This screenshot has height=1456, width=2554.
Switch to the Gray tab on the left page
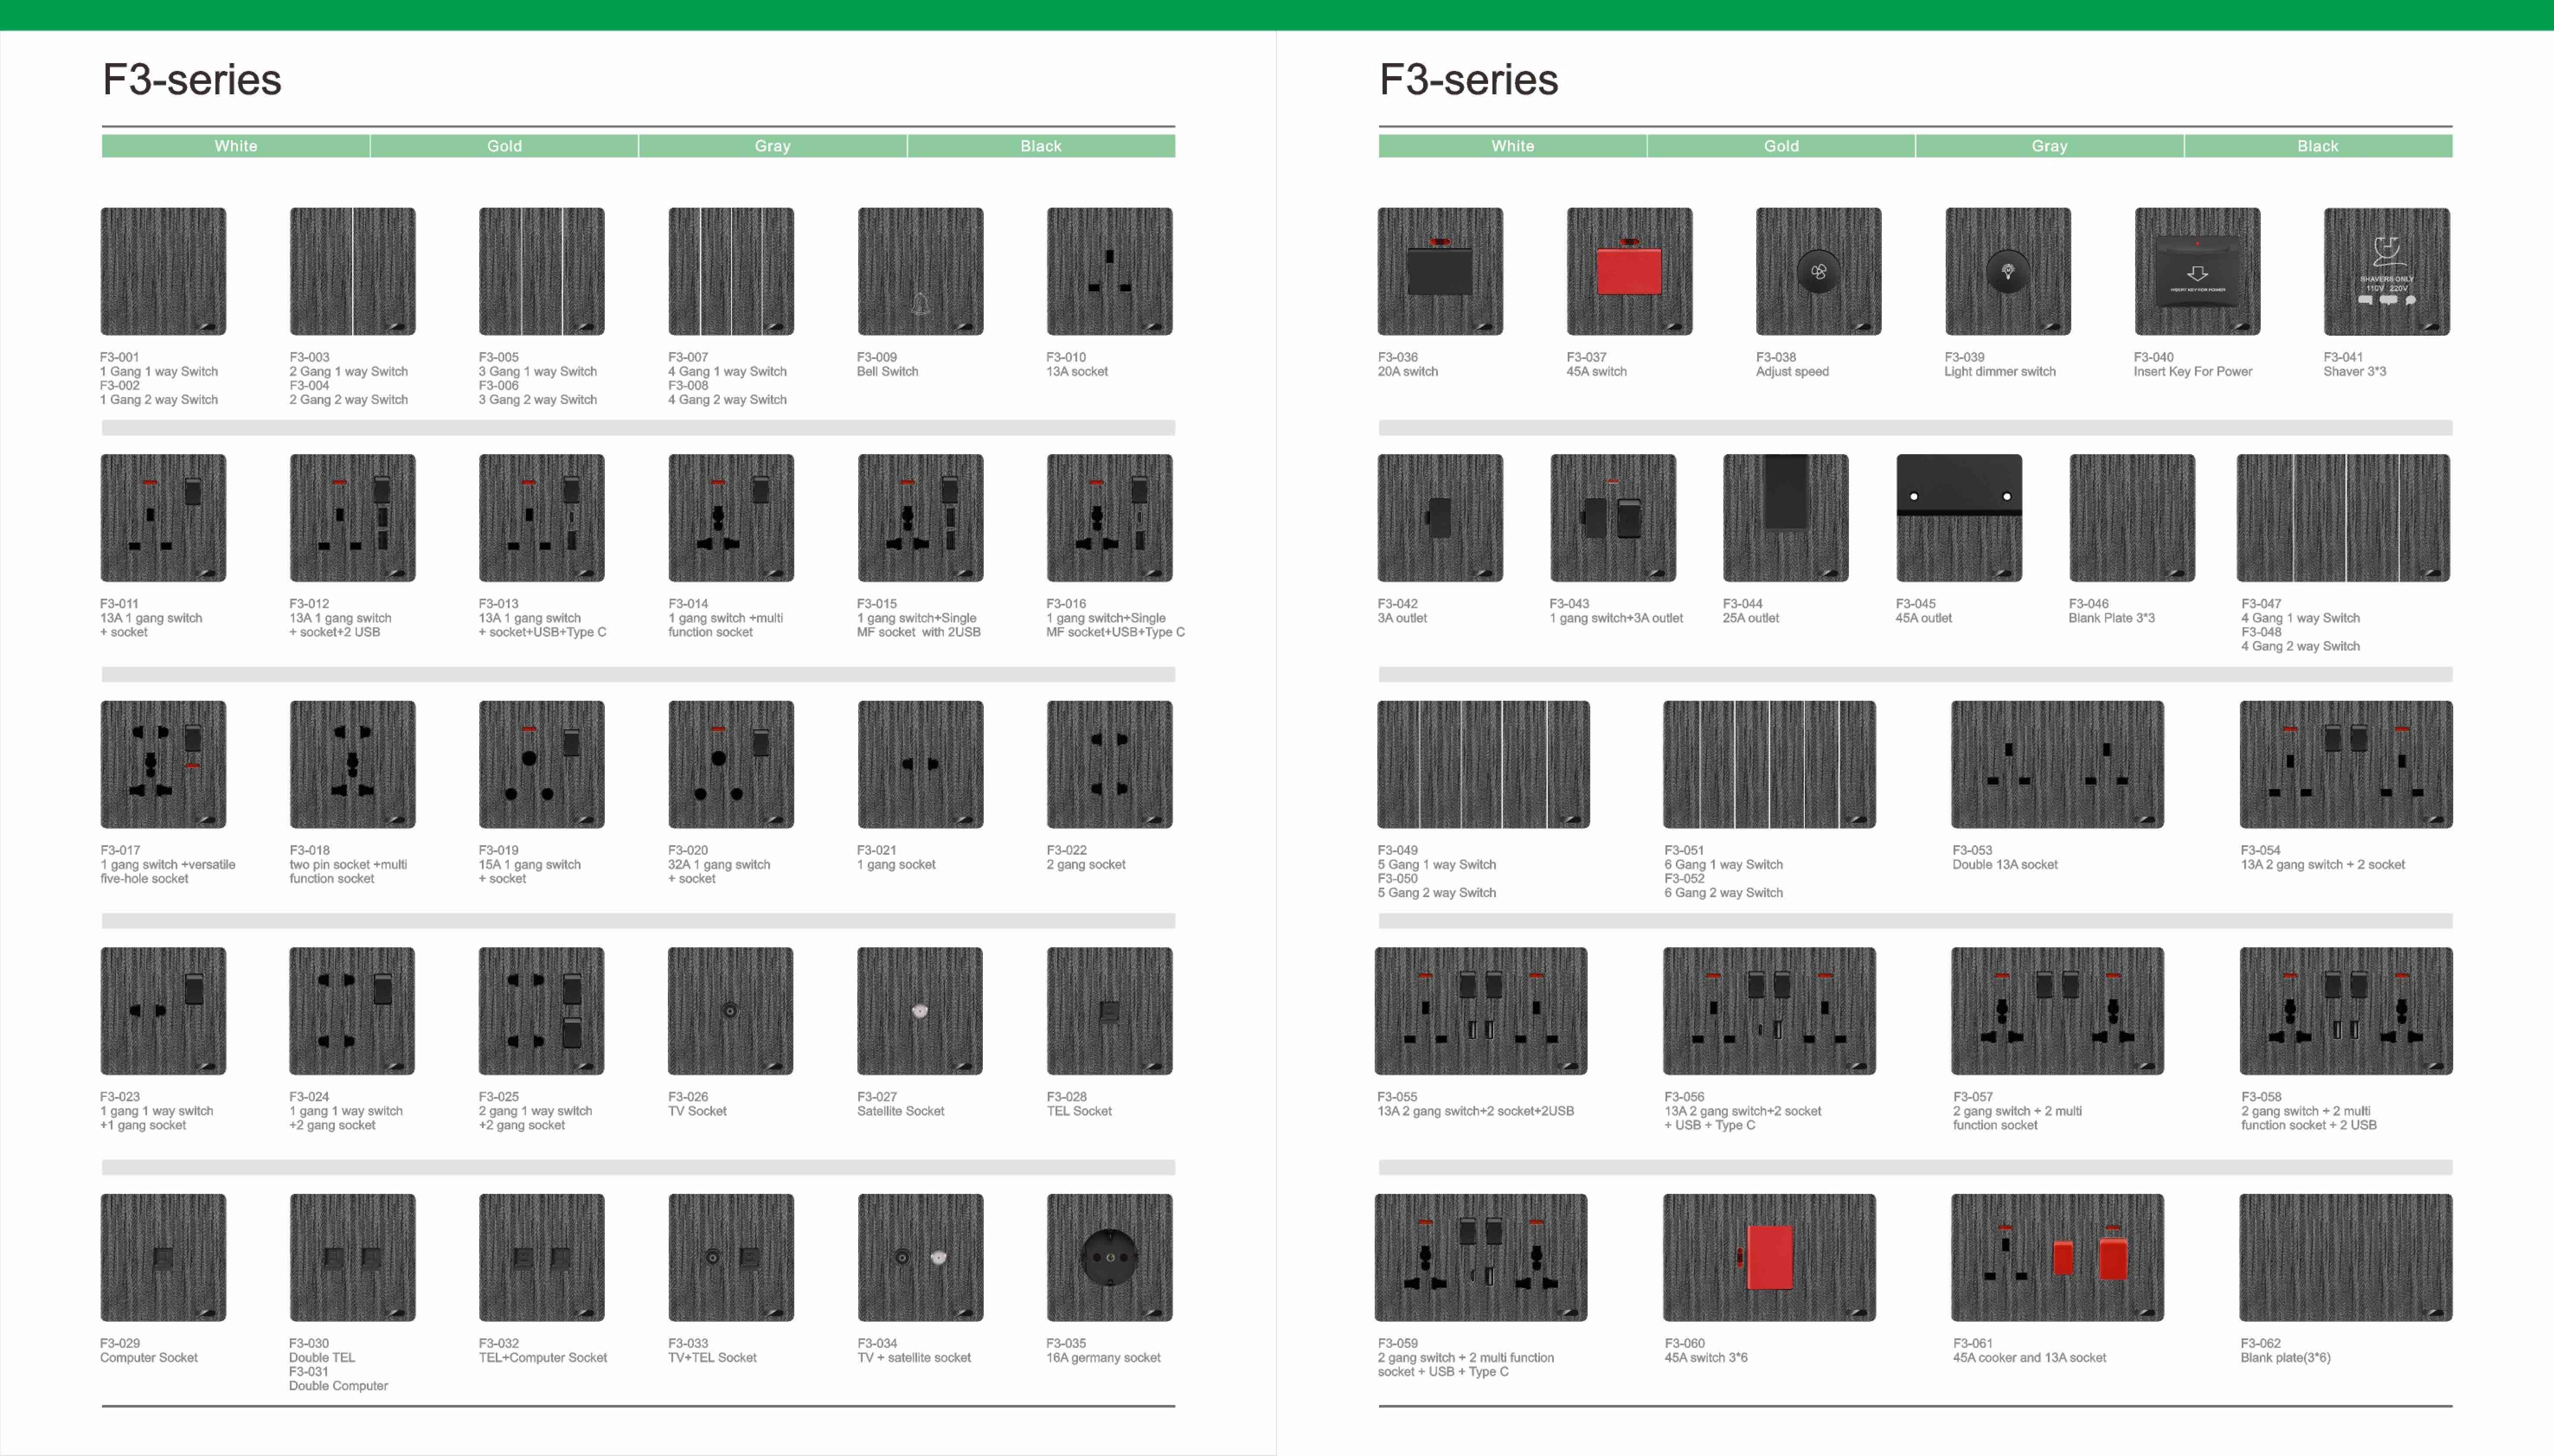pyautogui.click(x=773, y=146)
